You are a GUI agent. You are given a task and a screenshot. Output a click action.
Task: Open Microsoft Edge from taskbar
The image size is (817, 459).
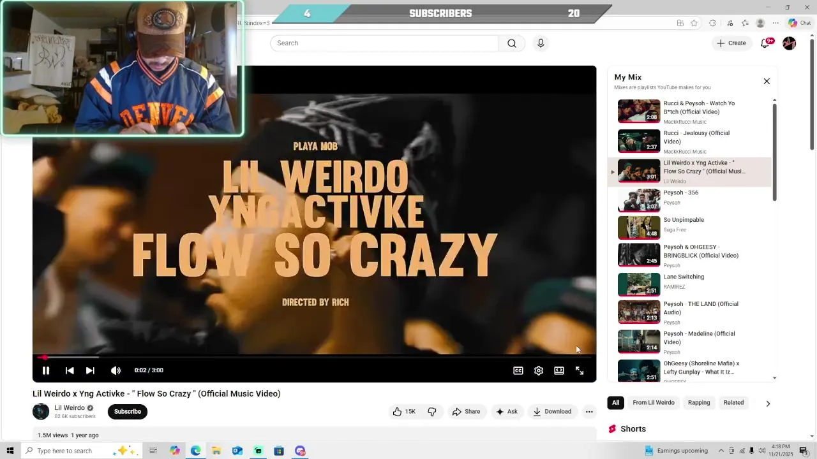[x=195, y=451]
